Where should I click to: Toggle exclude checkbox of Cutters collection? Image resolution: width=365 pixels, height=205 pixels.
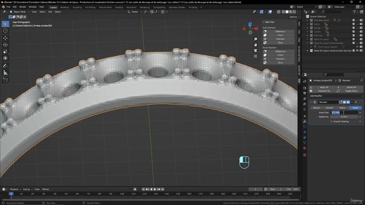[354, 32]
